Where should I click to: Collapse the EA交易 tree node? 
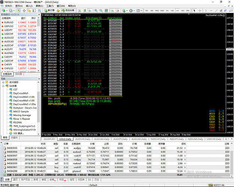tap(3, 86)
